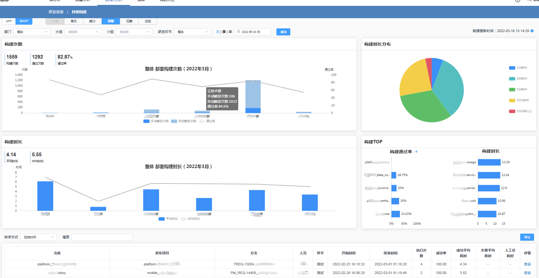Viewport: 539px width, 278px height.
Task: Click the 分支 column header
Action: (254, 253)
